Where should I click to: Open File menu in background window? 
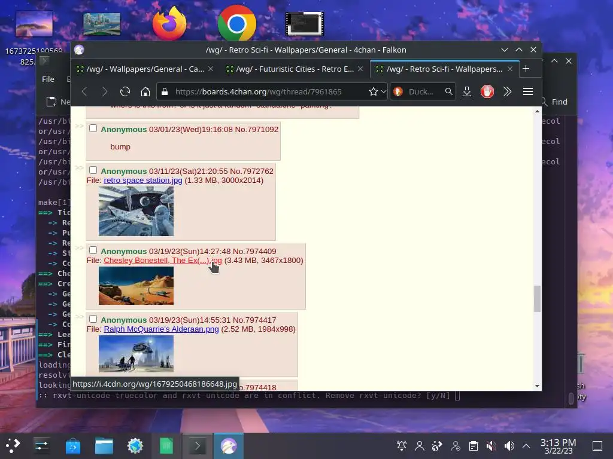(48, 79)
